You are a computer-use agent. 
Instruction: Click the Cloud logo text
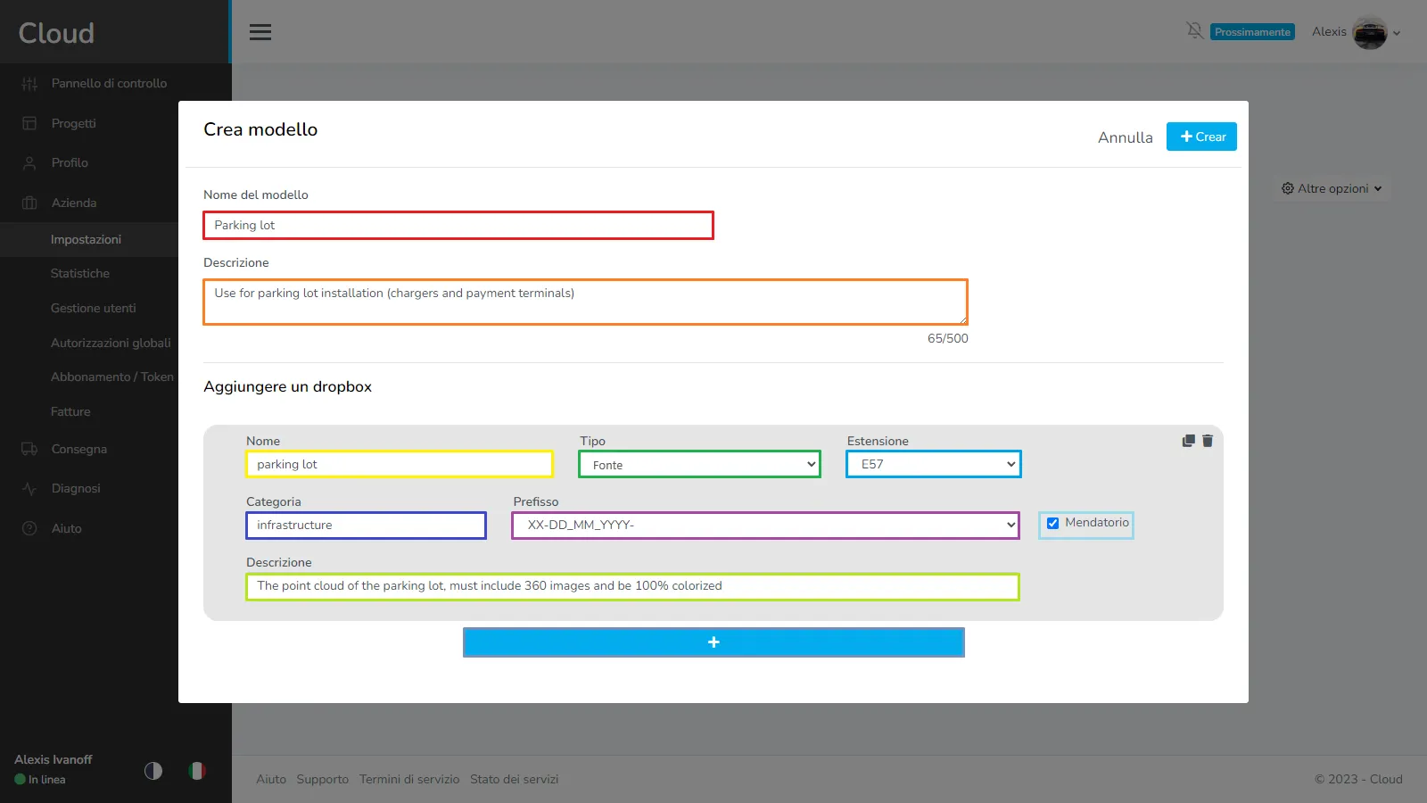56,33
